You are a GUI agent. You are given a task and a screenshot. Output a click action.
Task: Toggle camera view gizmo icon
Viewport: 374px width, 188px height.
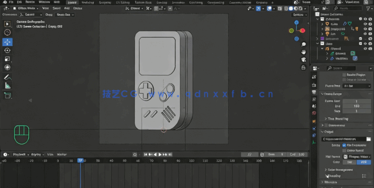(303, 60)
